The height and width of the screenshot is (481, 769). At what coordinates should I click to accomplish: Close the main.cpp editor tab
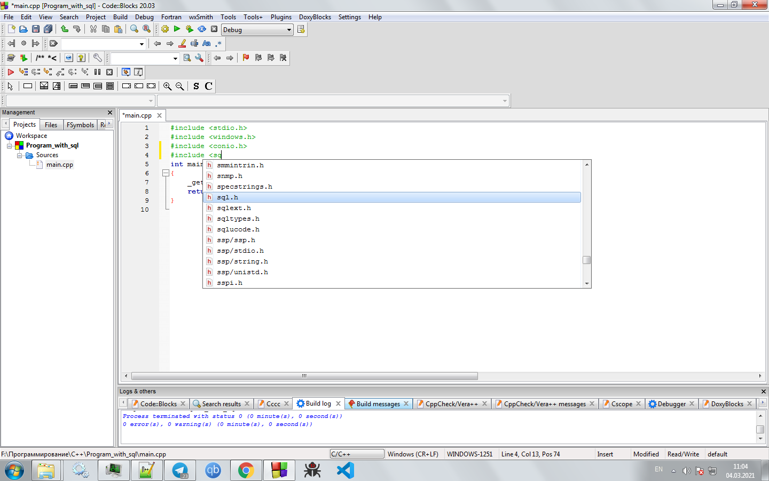159,115
